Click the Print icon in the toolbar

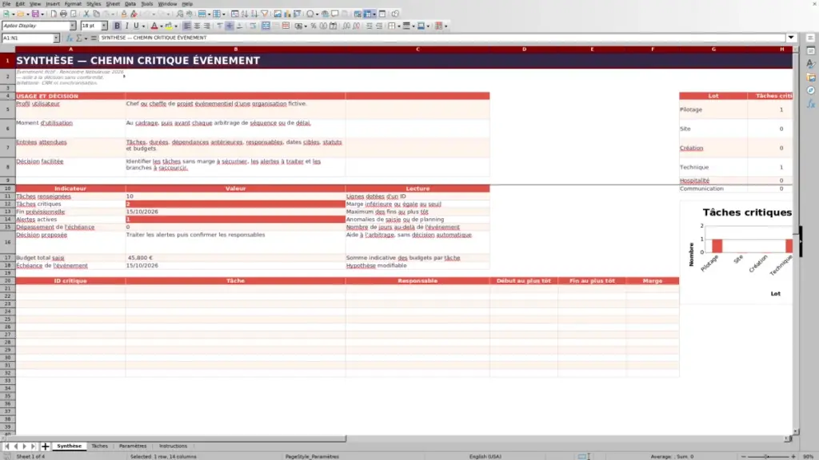coord(63,14)
